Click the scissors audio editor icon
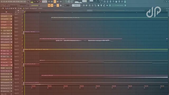This screenshot has width=169, height=95. (x=107, y=2)
